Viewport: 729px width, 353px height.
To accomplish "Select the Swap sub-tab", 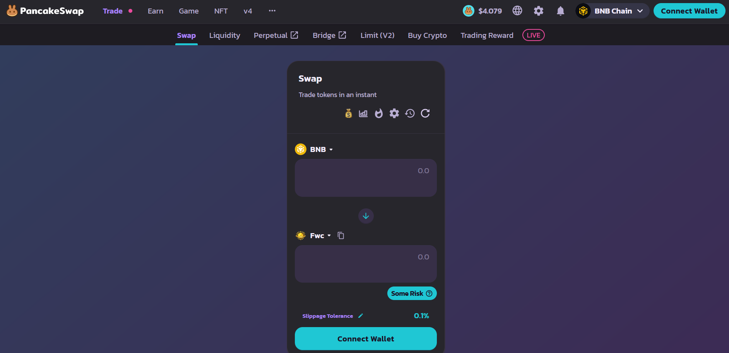I will pyautogui.click(x=187, y=35).
